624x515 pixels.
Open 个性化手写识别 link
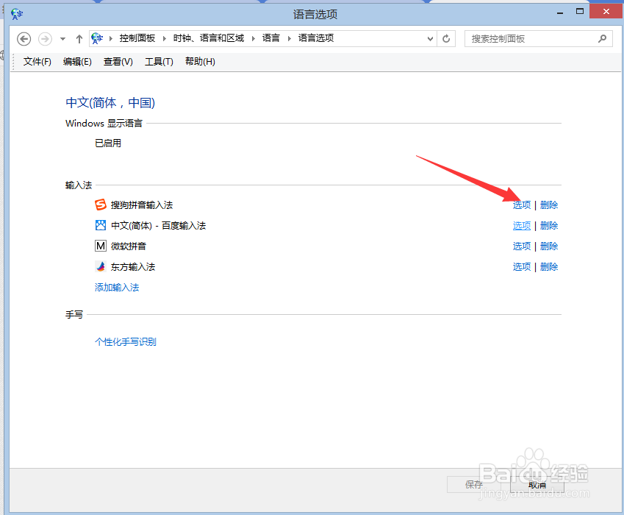tap(126, 342)
